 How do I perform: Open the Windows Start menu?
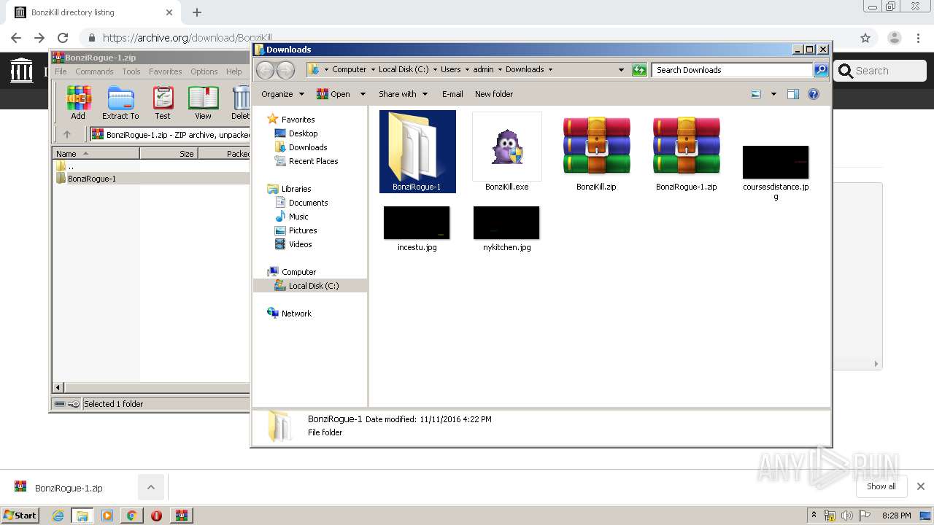click(x=20, y=515)
